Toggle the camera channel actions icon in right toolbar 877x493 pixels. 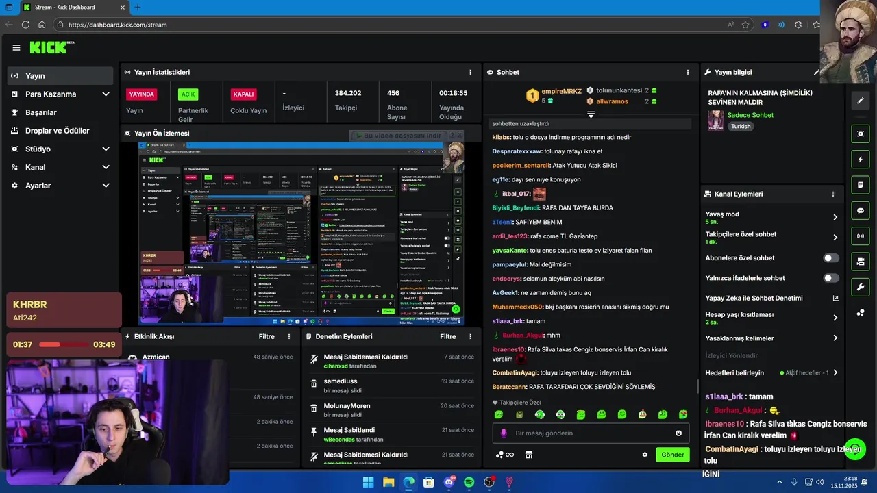point(861,261)
